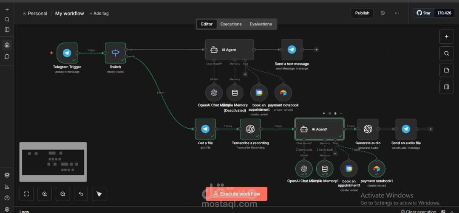Zoom out of the canvas
The image size is (459, 213).
[x=63, y=194]
